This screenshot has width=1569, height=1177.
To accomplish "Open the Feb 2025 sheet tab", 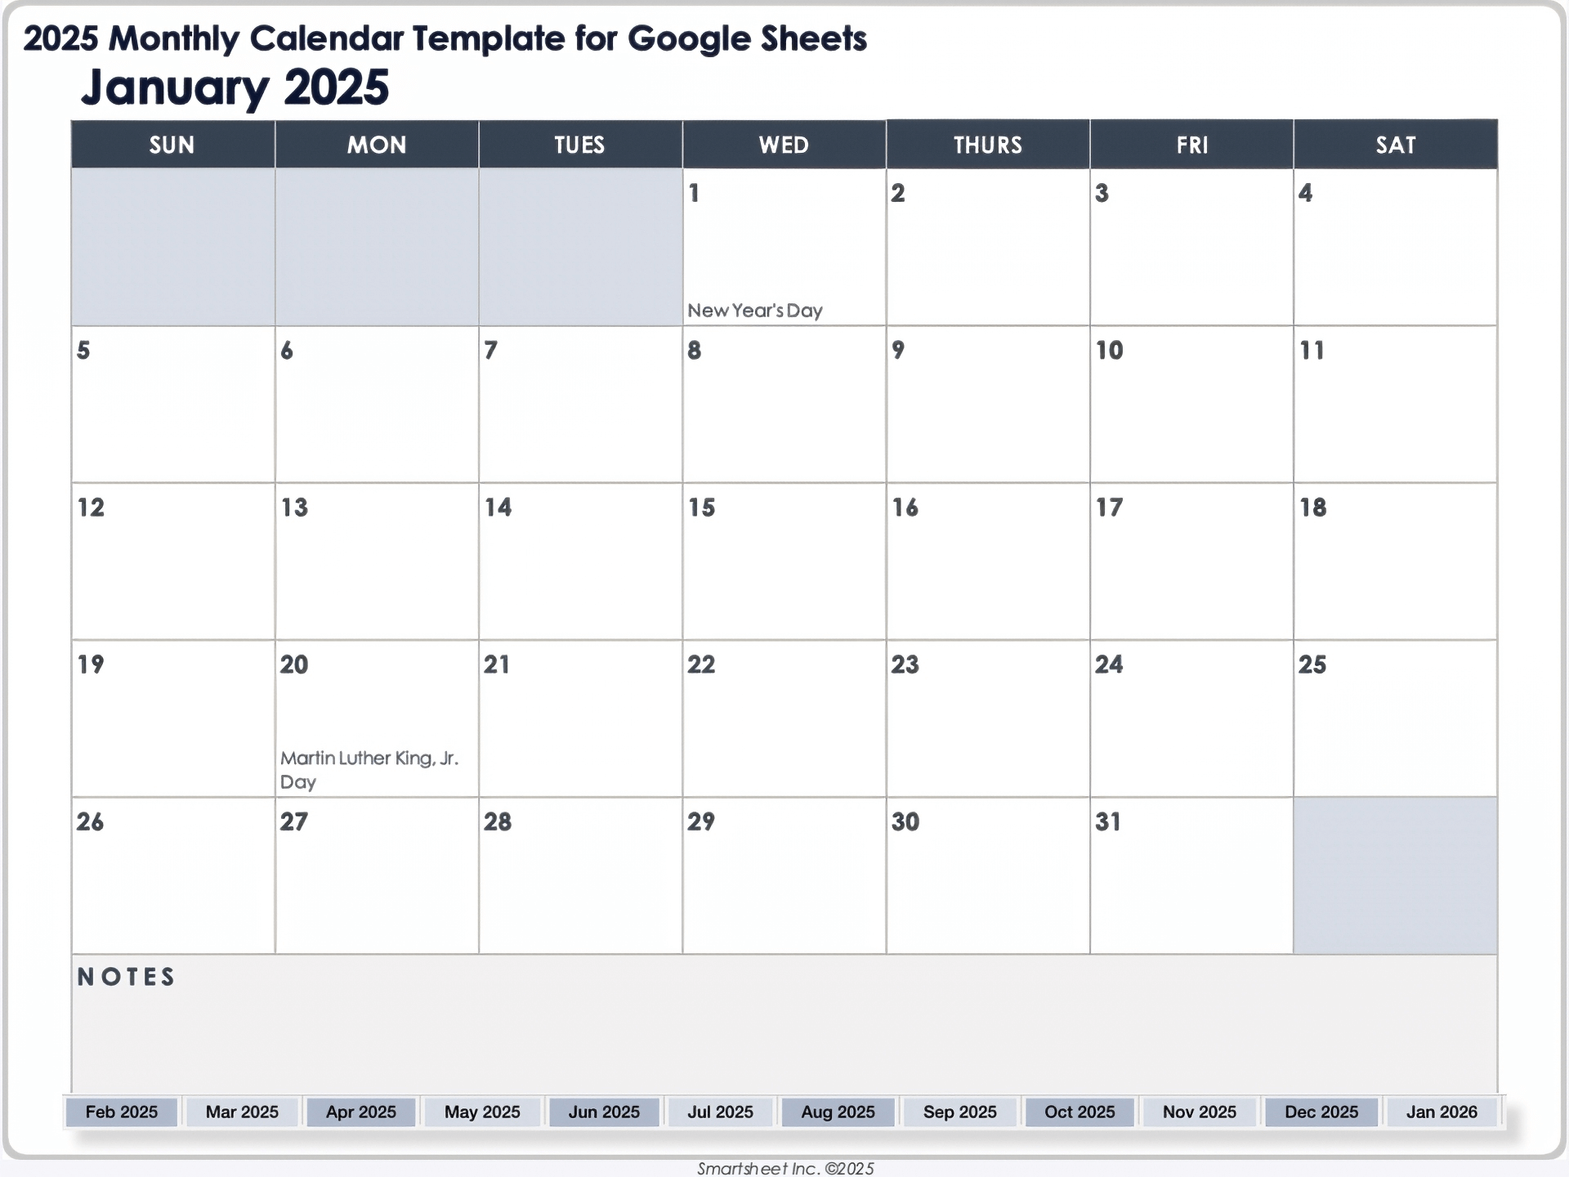I will 121,1112.
